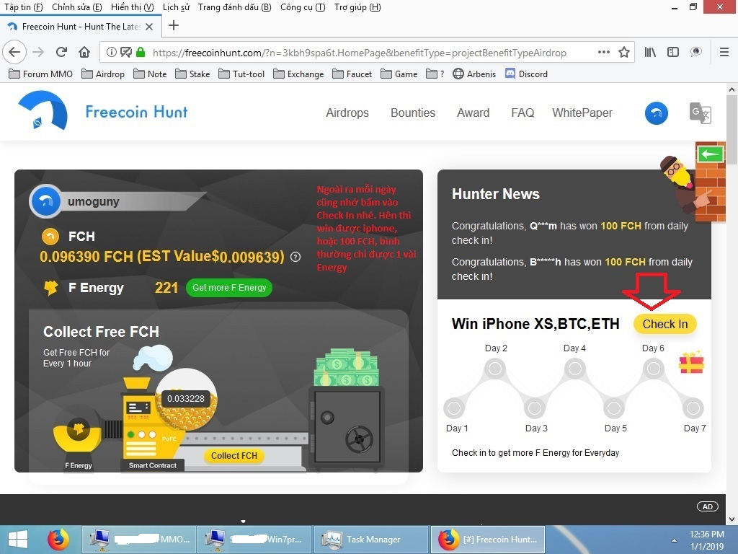738x554 pixels.
Task: Open the '?' bookmark folder
Action: point(435,74)
